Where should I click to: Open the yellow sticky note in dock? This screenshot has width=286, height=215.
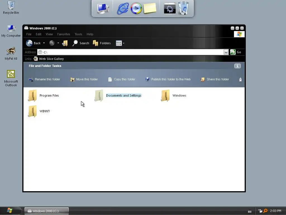coord(150,8)
